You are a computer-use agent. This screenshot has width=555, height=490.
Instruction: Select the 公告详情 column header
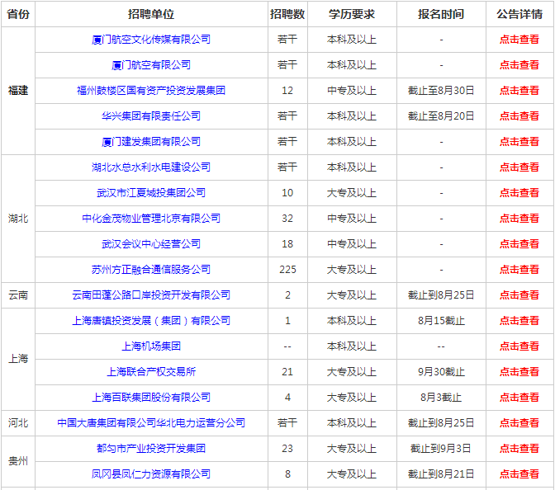click(519, 14)
